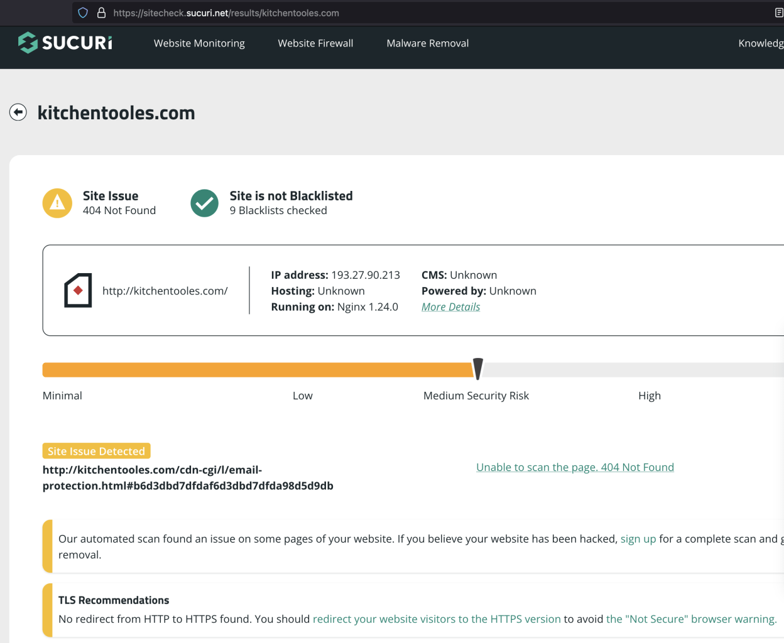Screen dimensions: 784x643
Task: Click 'Medium Security Risk' label
Action: point(476,396)
